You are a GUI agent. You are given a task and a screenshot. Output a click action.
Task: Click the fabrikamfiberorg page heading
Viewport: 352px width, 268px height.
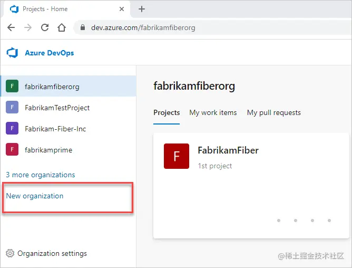click(x=194, y=86)
